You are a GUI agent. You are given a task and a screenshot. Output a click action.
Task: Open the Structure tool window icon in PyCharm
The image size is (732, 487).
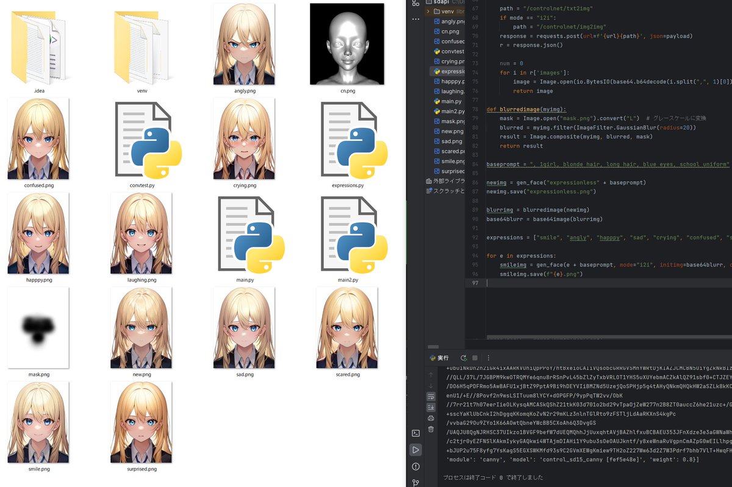coord(415,4)
